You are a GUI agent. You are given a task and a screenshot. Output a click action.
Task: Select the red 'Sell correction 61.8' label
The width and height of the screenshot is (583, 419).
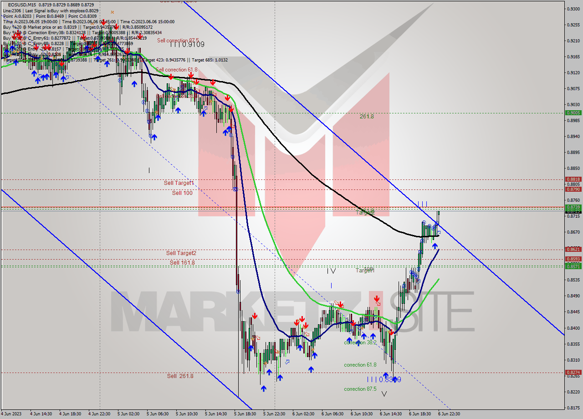pos(177,70)
